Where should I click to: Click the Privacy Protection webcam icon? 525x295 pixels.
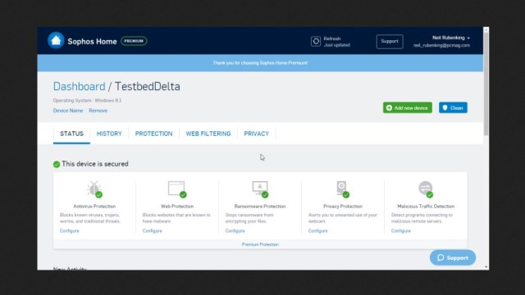click(343, 189)
